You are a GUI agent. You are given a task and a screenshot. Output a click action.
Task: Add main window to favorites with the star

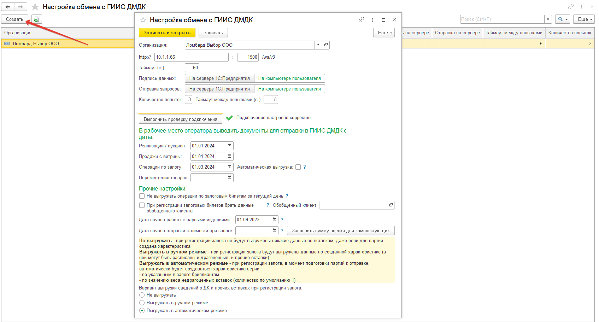pyautogui.click(x=35, y=7)
